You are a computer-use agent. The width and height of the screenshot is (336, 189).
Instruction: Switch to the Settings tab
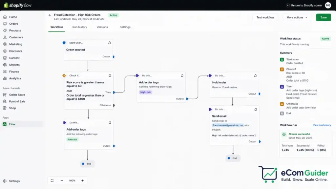click(125, 27)
